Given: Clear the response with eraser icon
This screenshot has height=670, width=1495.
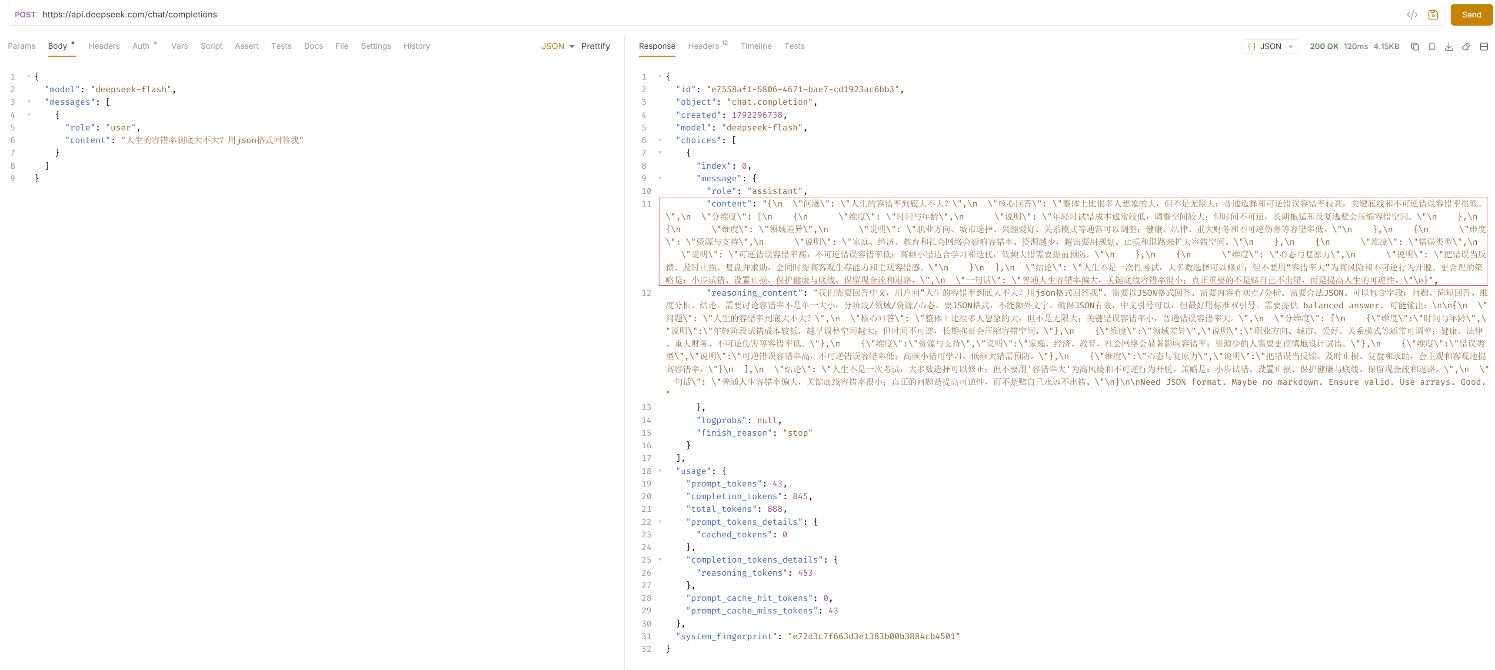Looking at the screenshot, I should (1466, 47).
